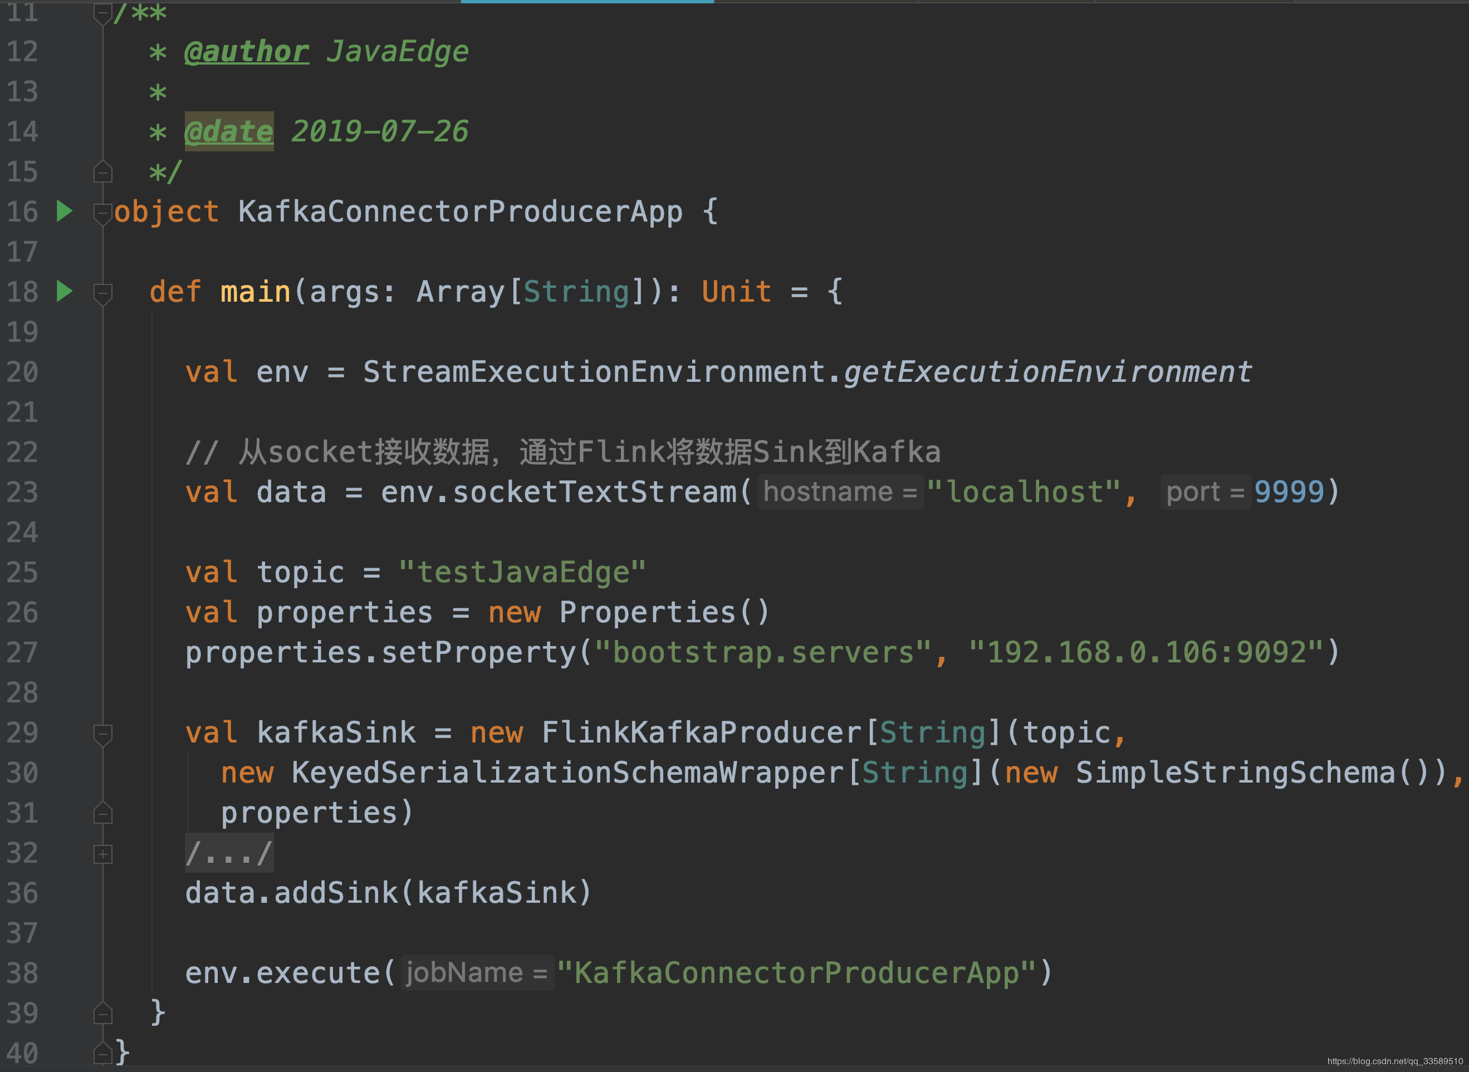Click StreamExecutionEnvironment class reference
The width and height of the screenshot is (1469, 1072).
594,372
